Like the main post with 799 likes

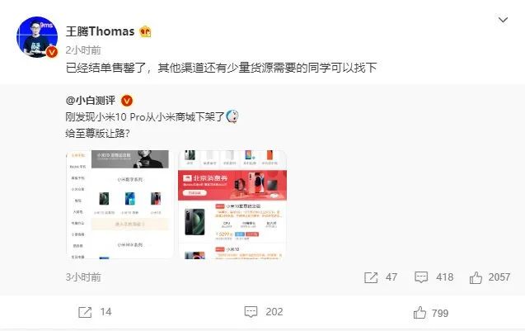(x=420, y=313)
